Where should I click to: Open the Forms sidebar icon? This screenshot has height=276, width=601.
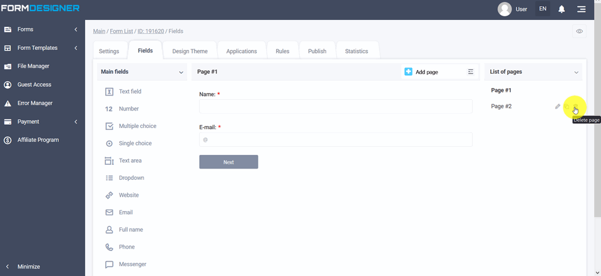coord(8,29)
